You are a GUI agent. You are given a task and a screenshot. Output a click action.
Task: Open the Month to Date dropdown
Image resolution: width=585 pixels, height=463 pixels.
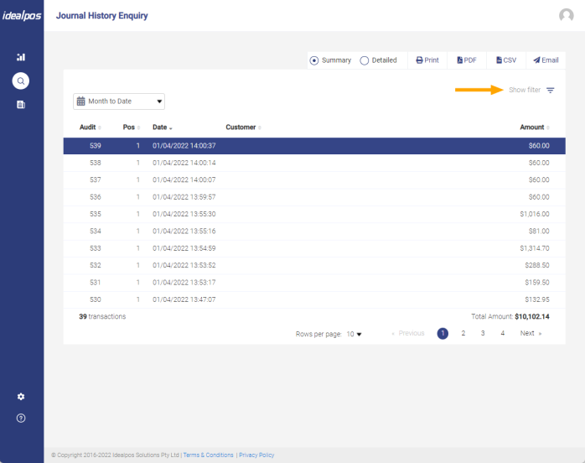(119, 101)
